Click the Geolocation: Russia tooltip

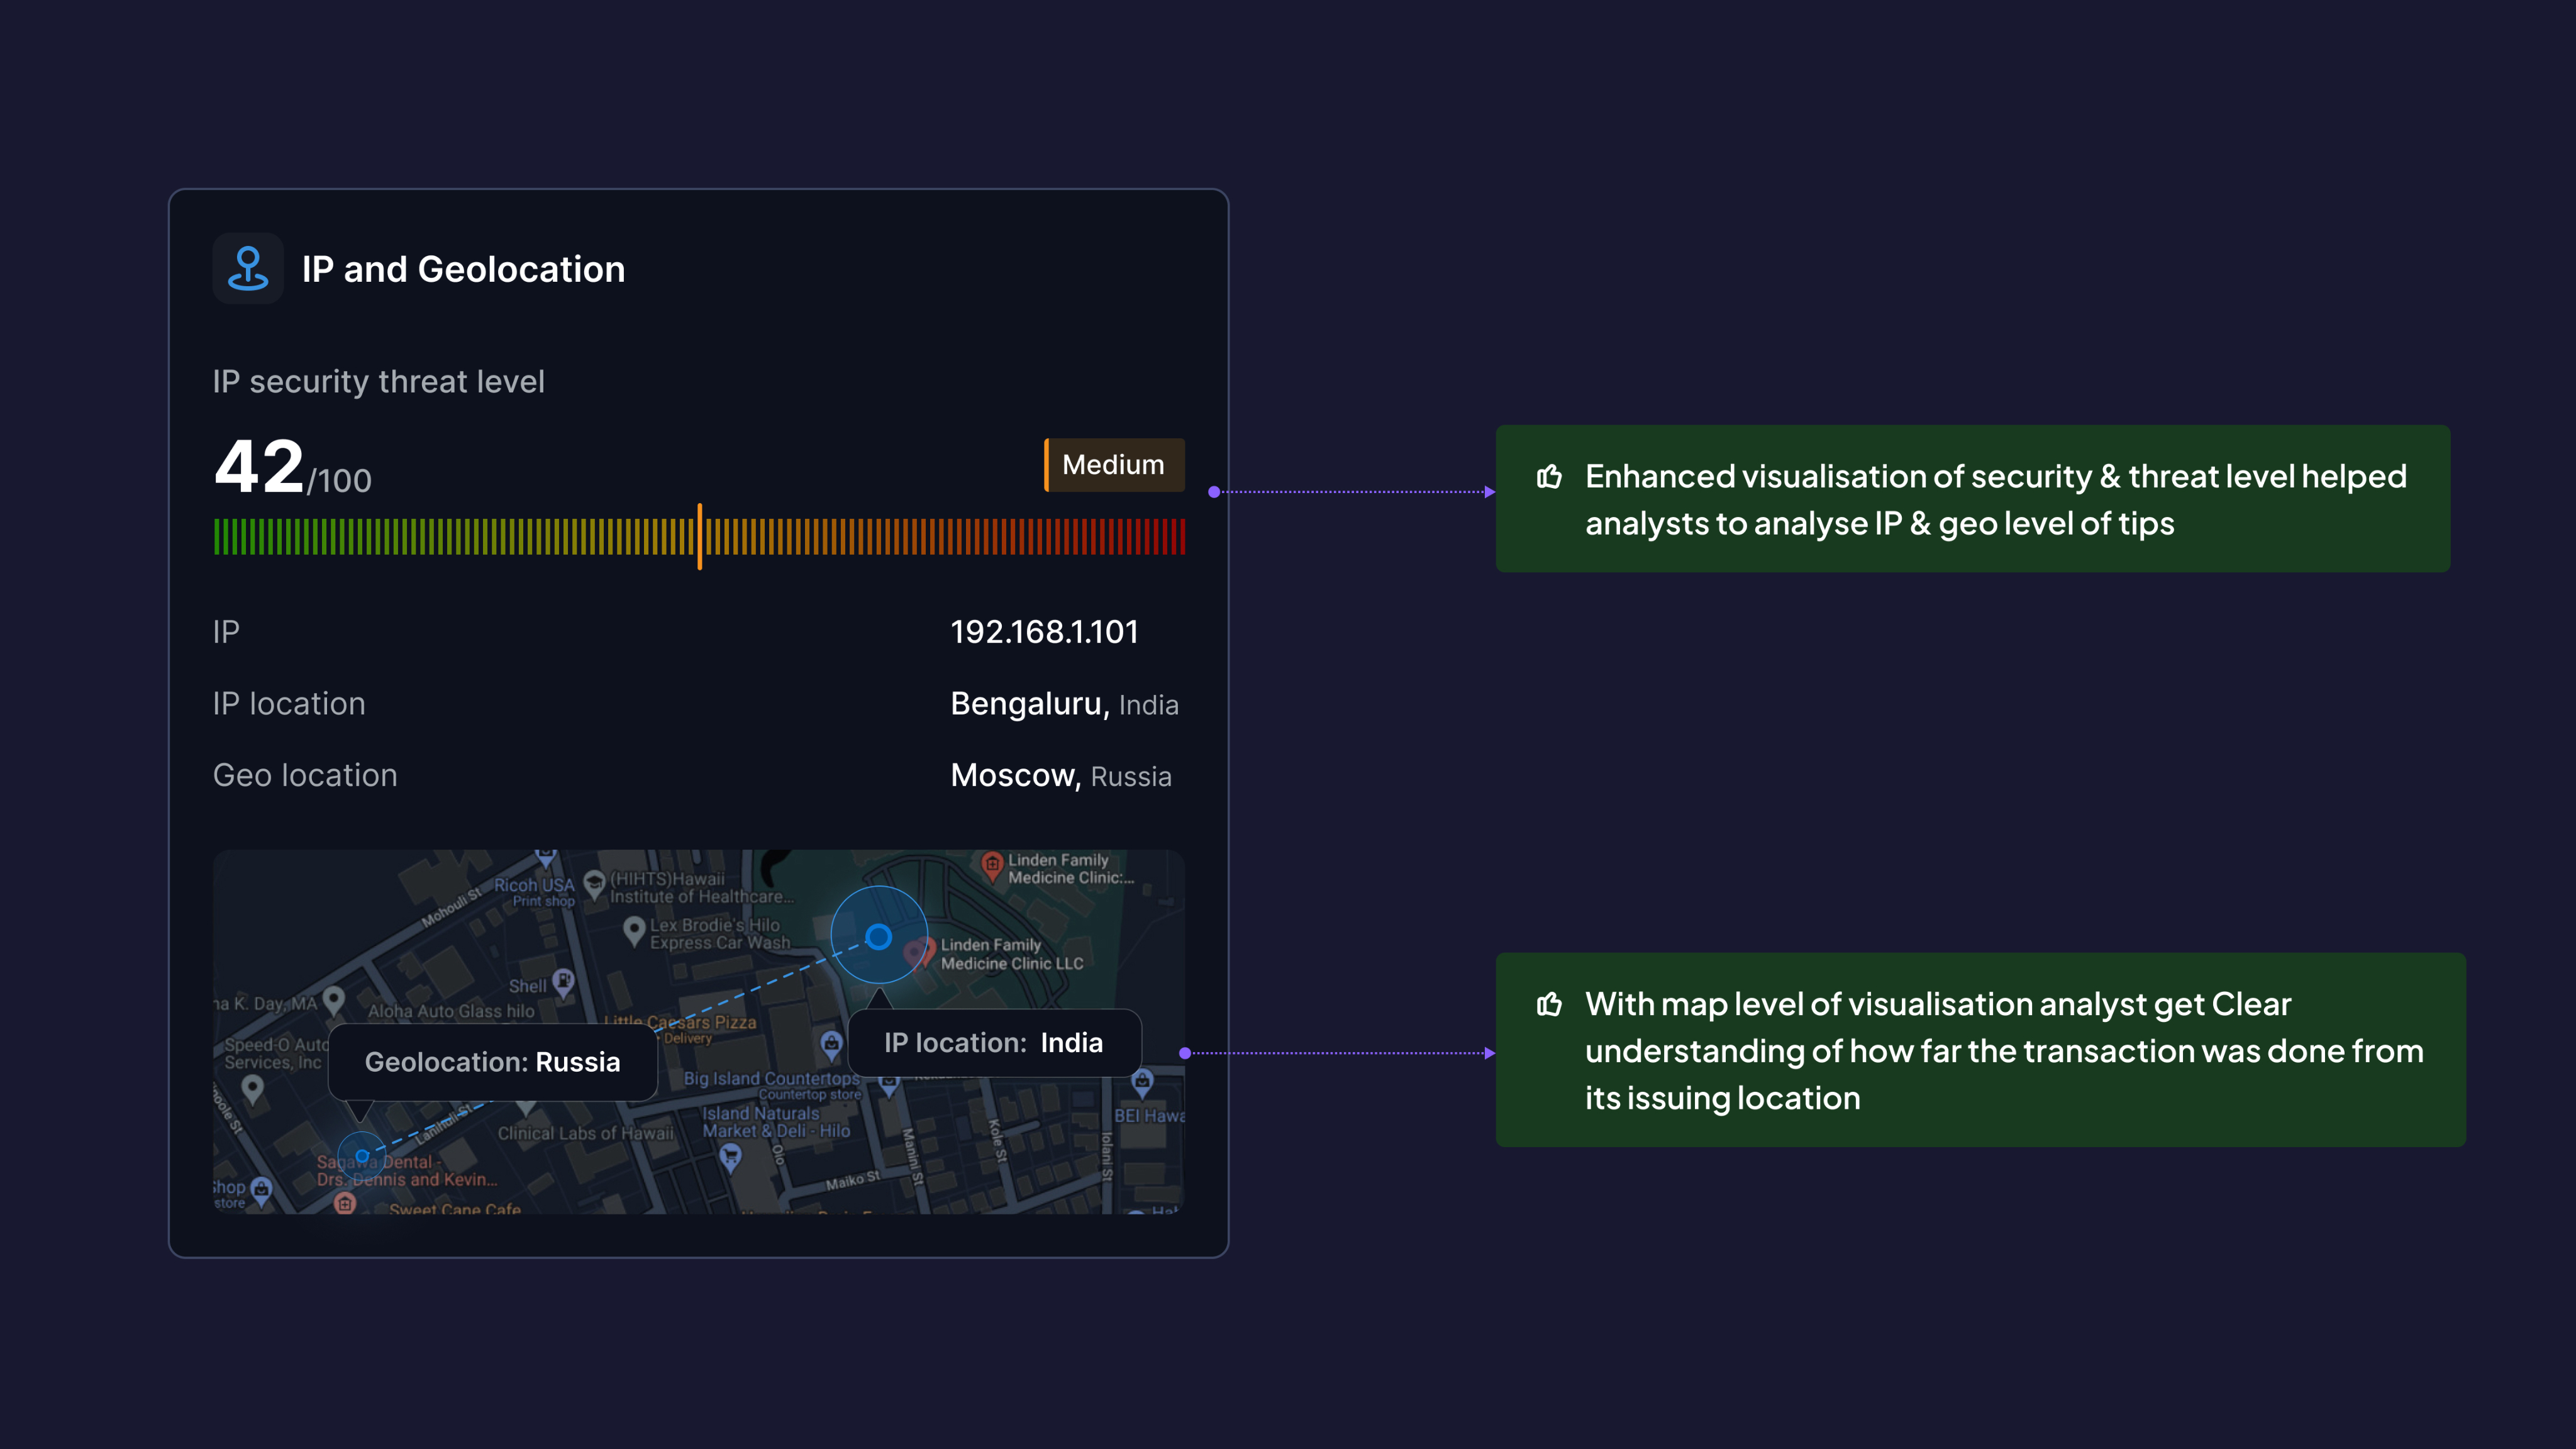(492, 1062)
